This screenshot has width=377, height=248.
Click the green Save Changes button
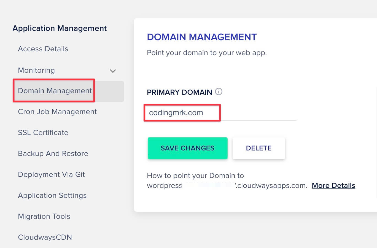coord(188,148)
